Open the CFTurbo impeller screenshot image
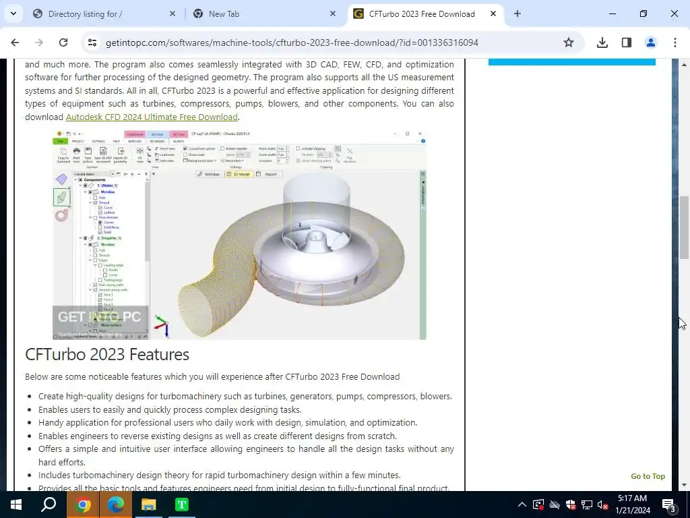This screenshot has width=690, height=518. coord(239,234)
